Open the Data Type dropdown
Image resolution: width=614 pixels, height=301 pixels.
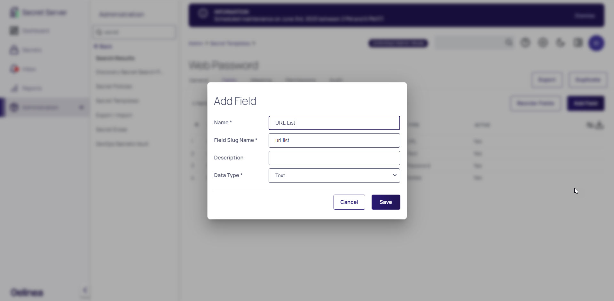tap(334, 175)
